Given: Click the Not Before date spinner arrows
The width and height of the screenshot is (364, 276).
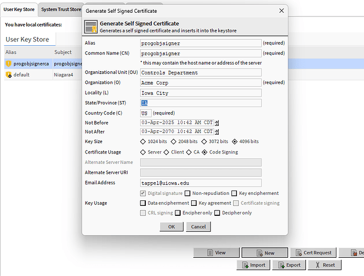Looking at the screenshot, I should pos(217,123).
